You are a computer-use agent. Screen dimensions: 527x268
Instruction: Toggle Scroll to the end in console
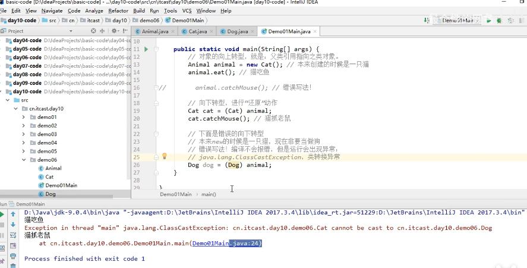click(13, 246)
